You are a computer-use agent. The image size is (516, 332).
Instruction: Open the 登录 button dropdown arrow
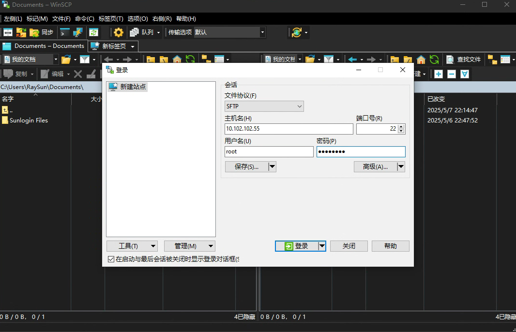(322, 246)
